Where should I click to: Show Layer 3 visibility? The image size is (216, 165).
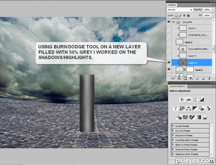169,42
